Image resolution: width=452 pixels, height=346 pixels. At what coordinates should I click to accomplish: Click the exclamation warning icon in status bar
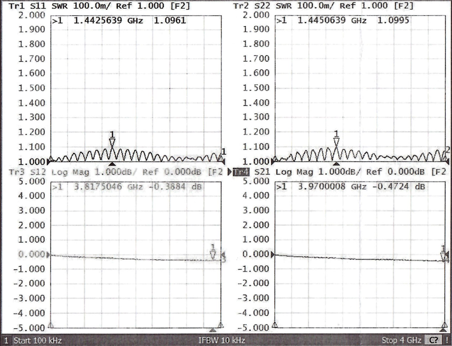(x=446, y=340)
